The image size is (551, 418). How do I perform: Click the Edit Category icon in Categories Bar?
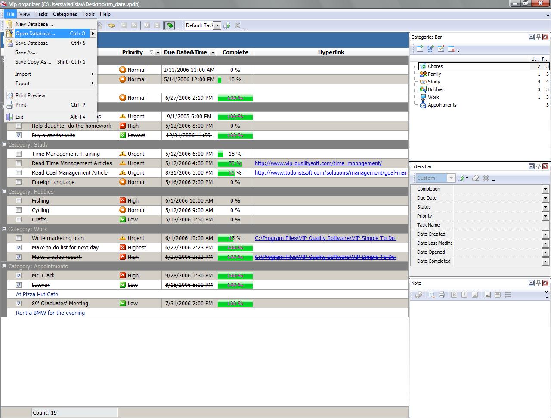tap(440, 49)
